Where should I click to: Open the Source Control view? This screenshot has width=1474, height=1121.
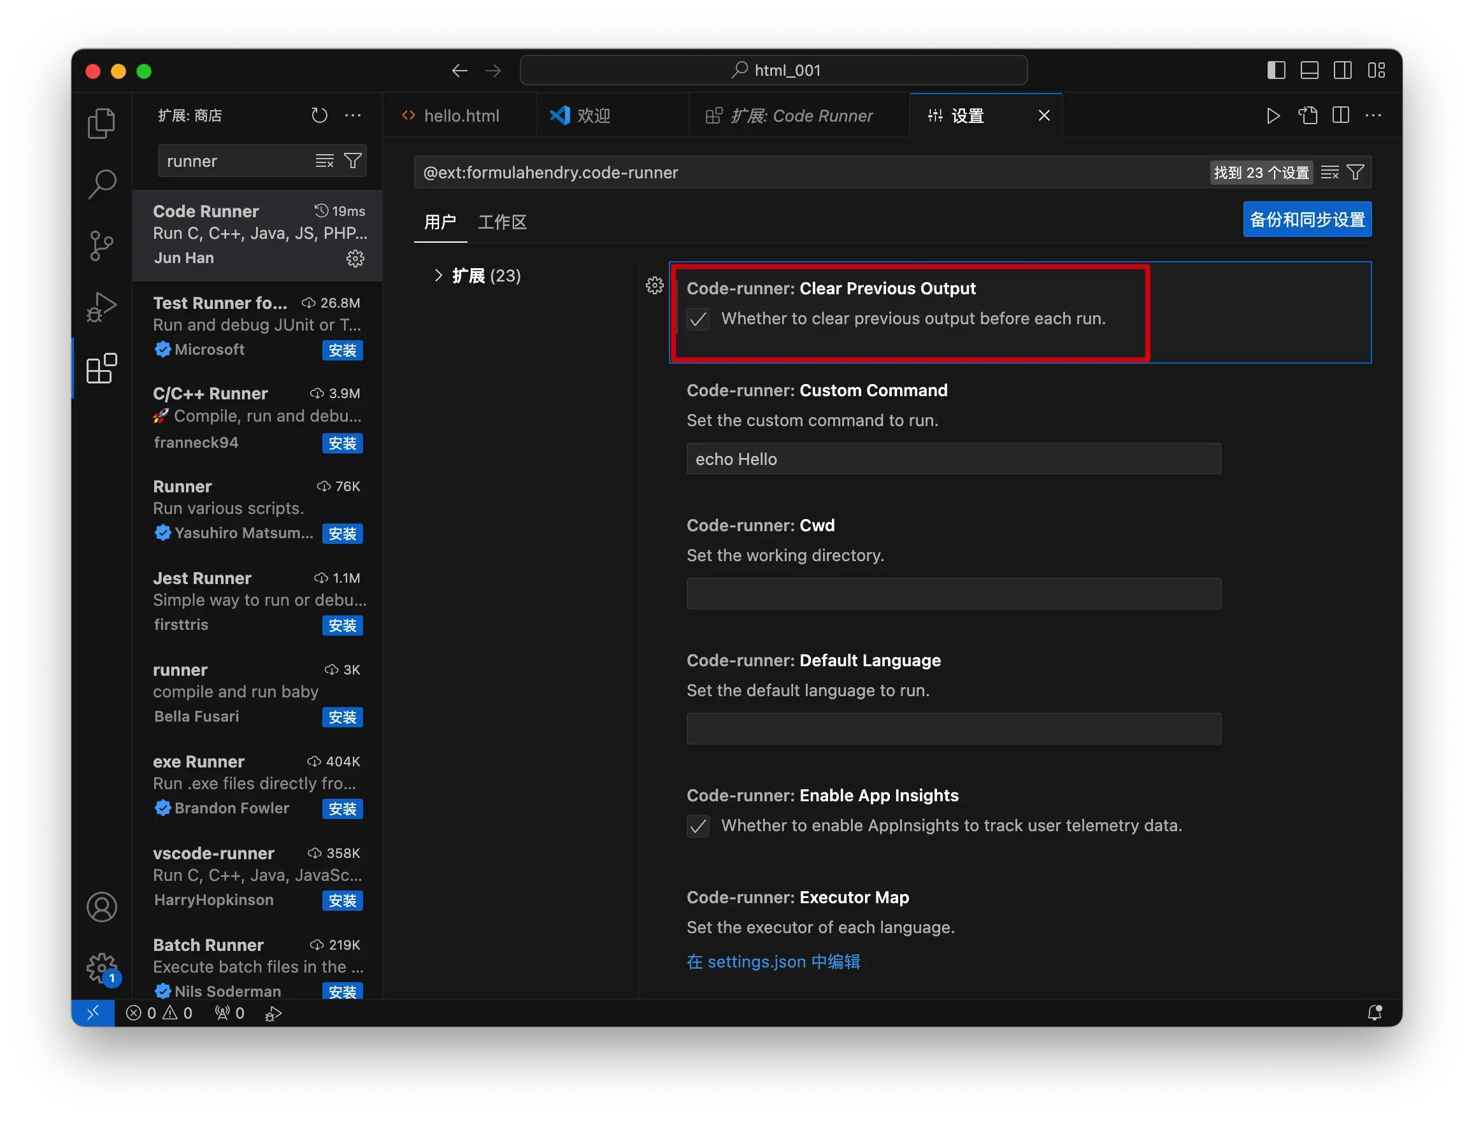coord(101,246)
